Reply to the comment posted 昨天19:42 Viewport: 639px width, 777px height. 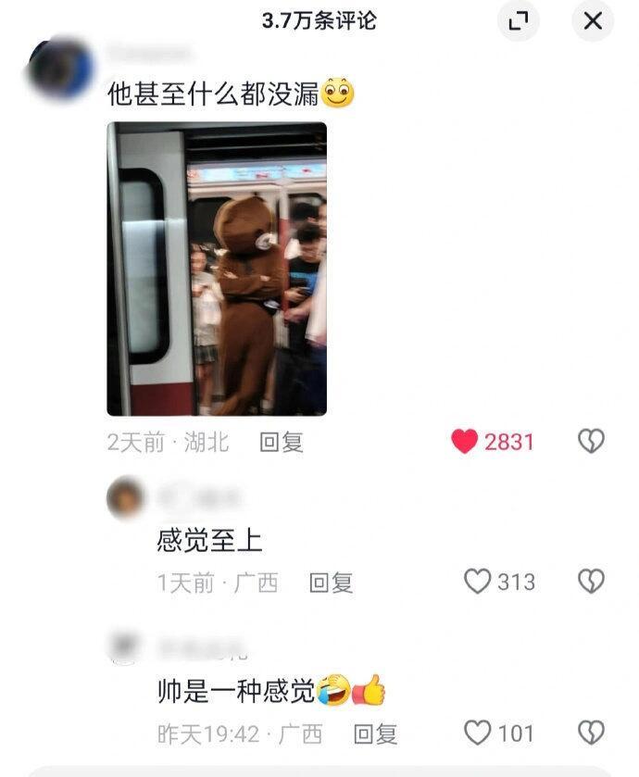click(x=375, y=733)
